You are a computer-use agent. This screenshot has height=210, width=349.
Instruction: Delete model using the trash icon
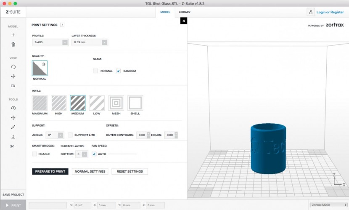13,44
